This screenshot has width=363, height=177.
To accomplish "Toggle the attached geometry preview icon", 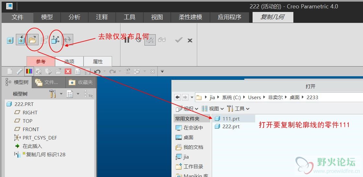I will (150, 40).
